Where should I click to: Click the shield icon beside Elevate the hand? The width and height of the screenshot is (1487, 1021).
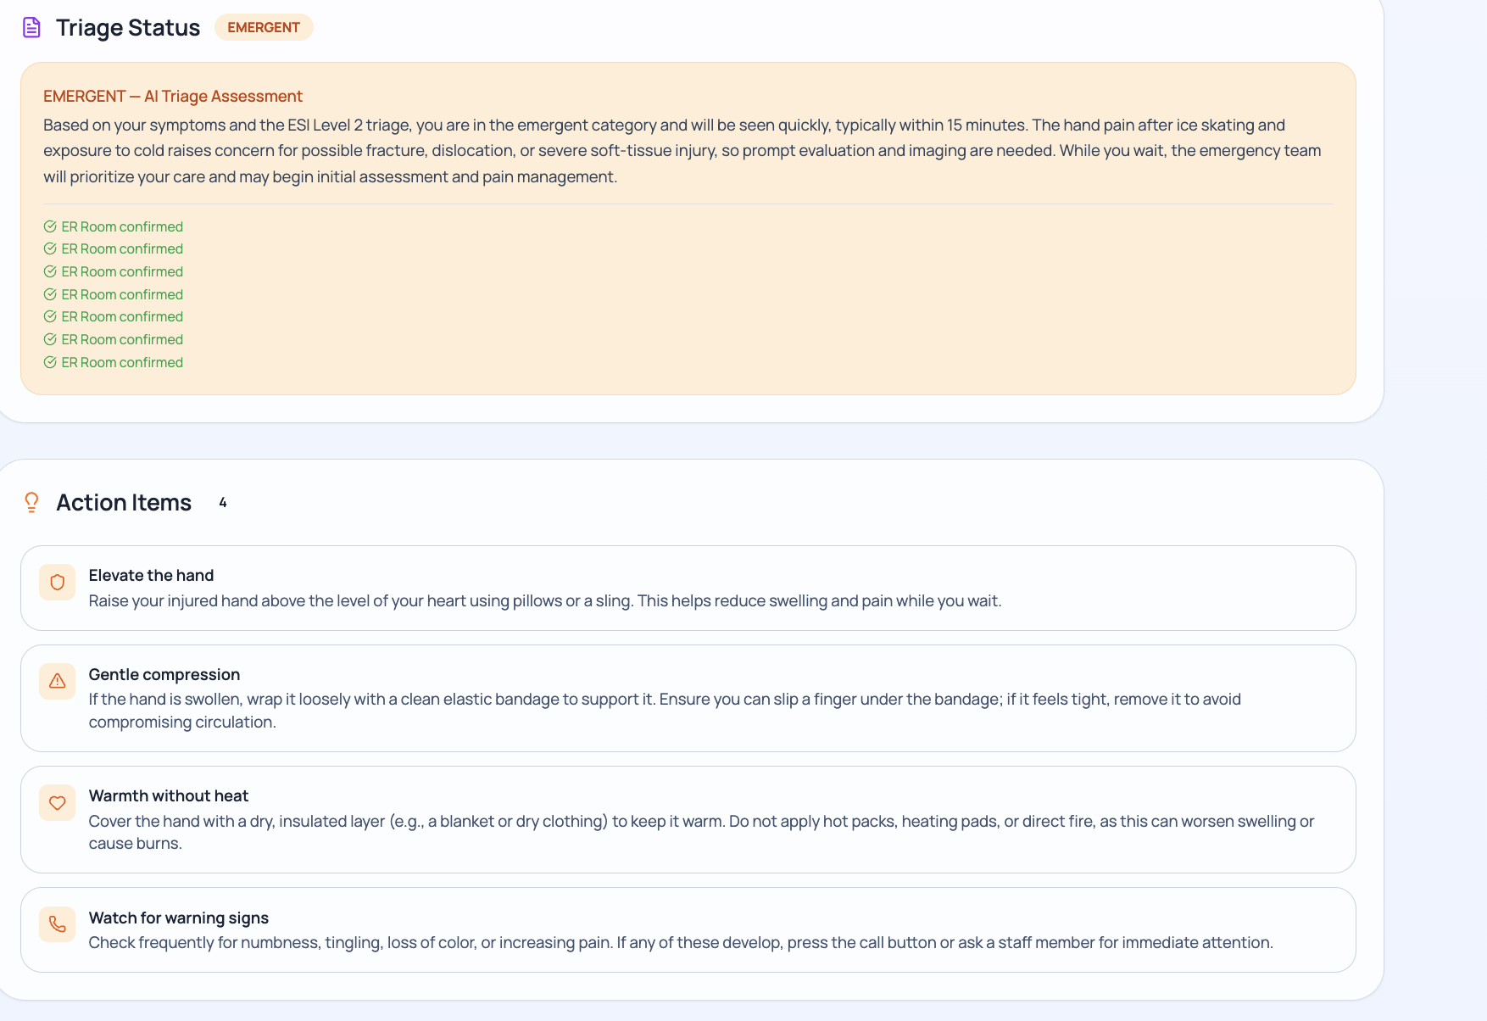57,583
